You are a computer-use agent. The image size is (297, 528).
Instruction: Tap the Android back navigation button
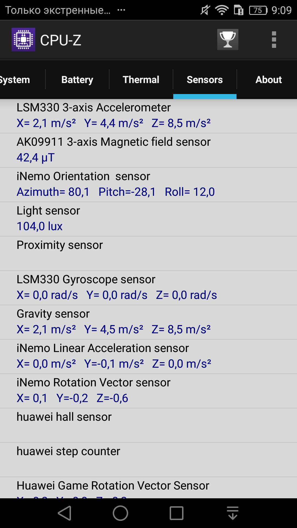pyautogui.click(x=65, y=513)
